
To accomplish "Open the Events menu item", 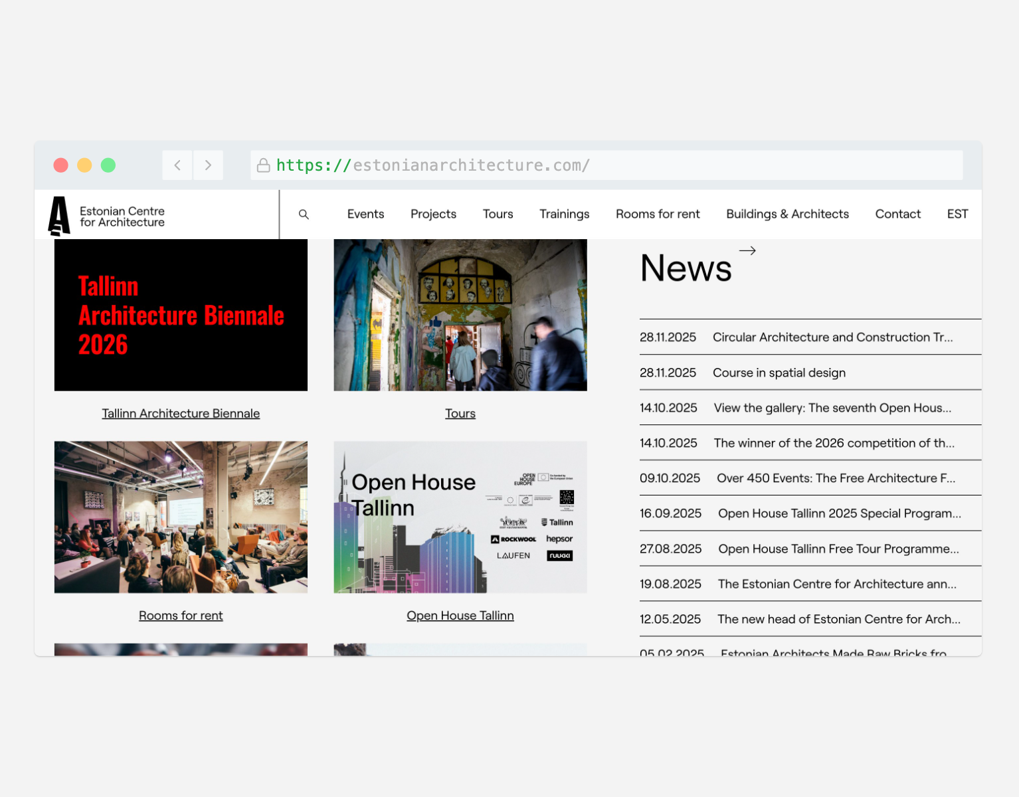I will point(365,214).
